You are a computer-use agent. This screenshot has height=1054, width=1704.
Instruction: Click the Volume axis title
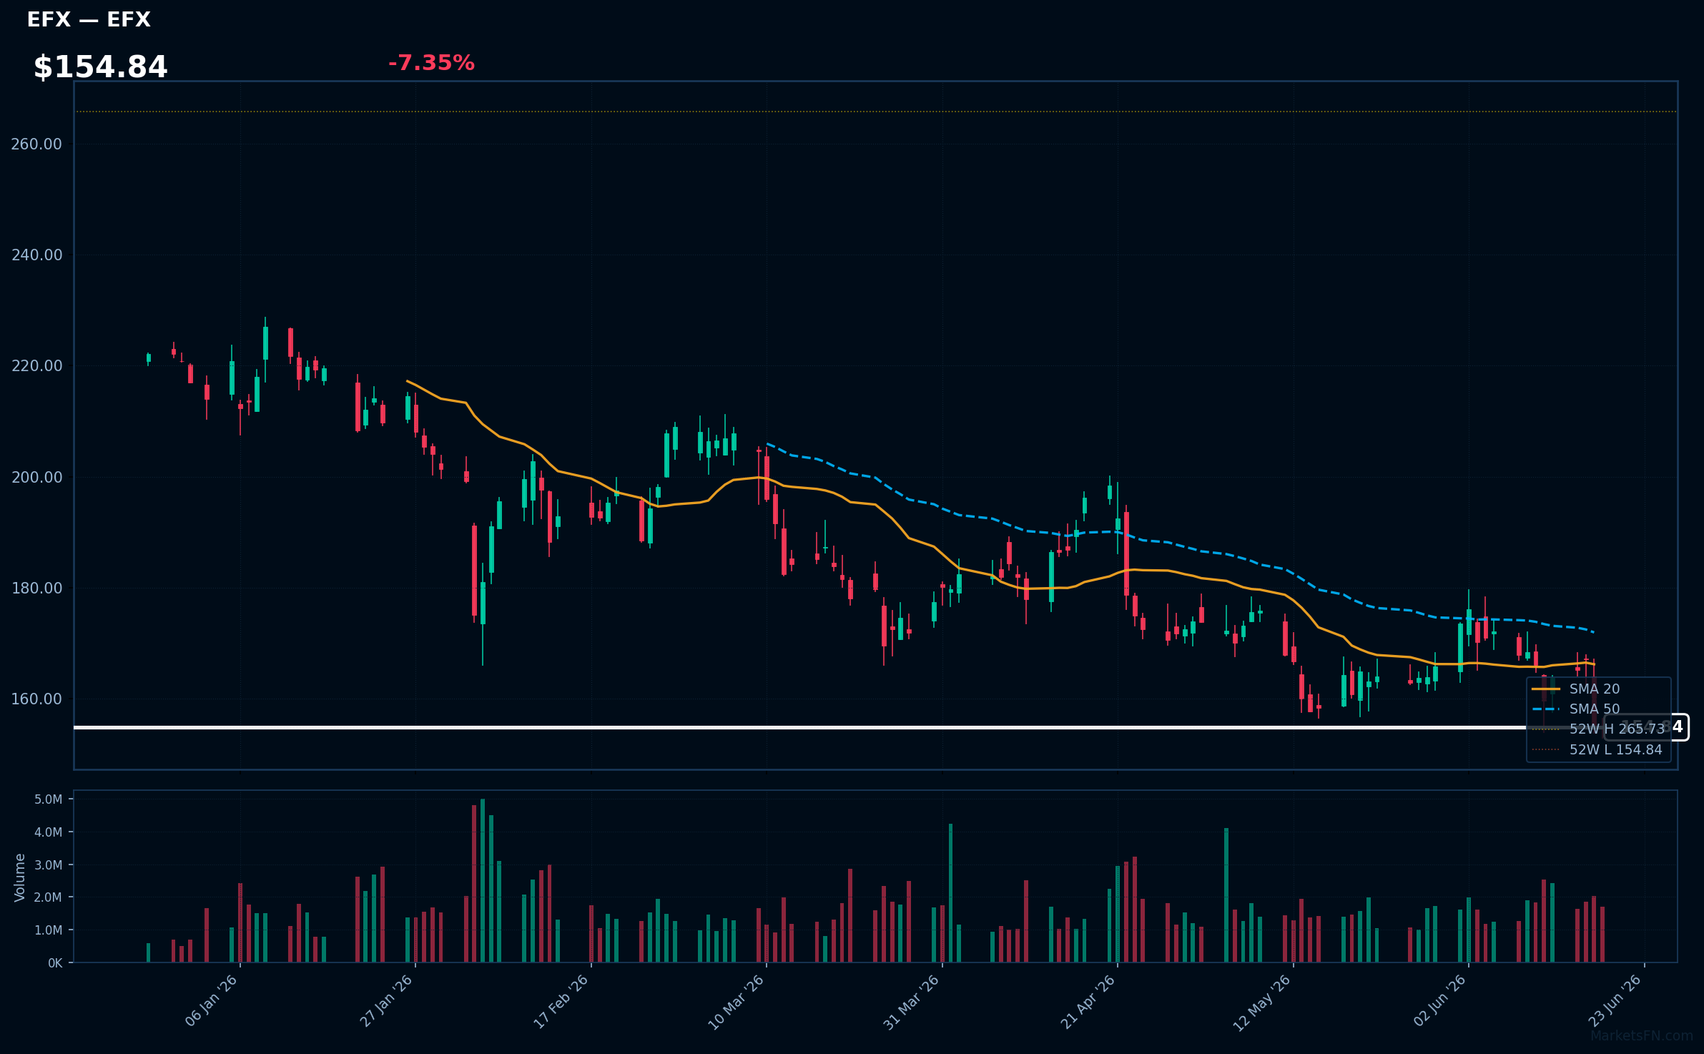19,877
